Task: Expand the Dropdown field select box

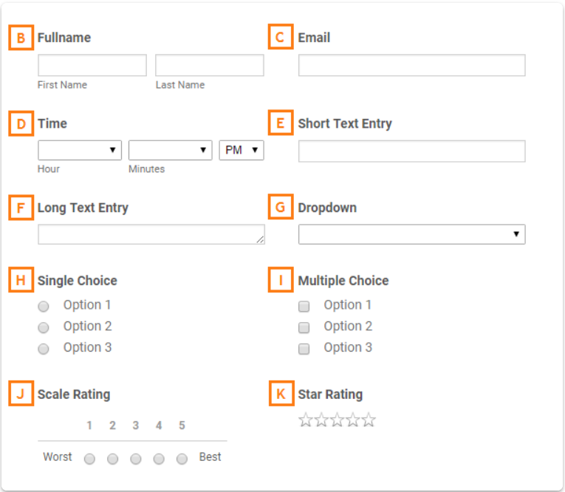Action: (x=411, y=234)
